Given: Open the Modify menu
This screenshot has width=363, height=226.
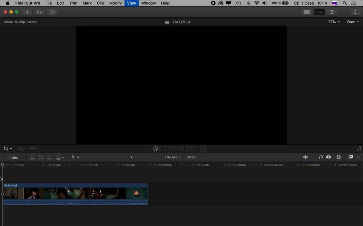Looking at the screenshot, I should pyautogui.click(x=115, y=3).
